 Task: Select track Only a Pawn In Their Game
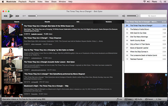(x=146, y=44)
